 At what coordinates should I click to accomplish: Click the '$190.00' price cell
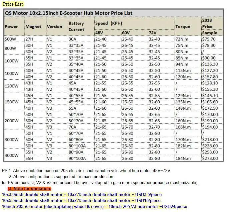(x=210, y=121)
